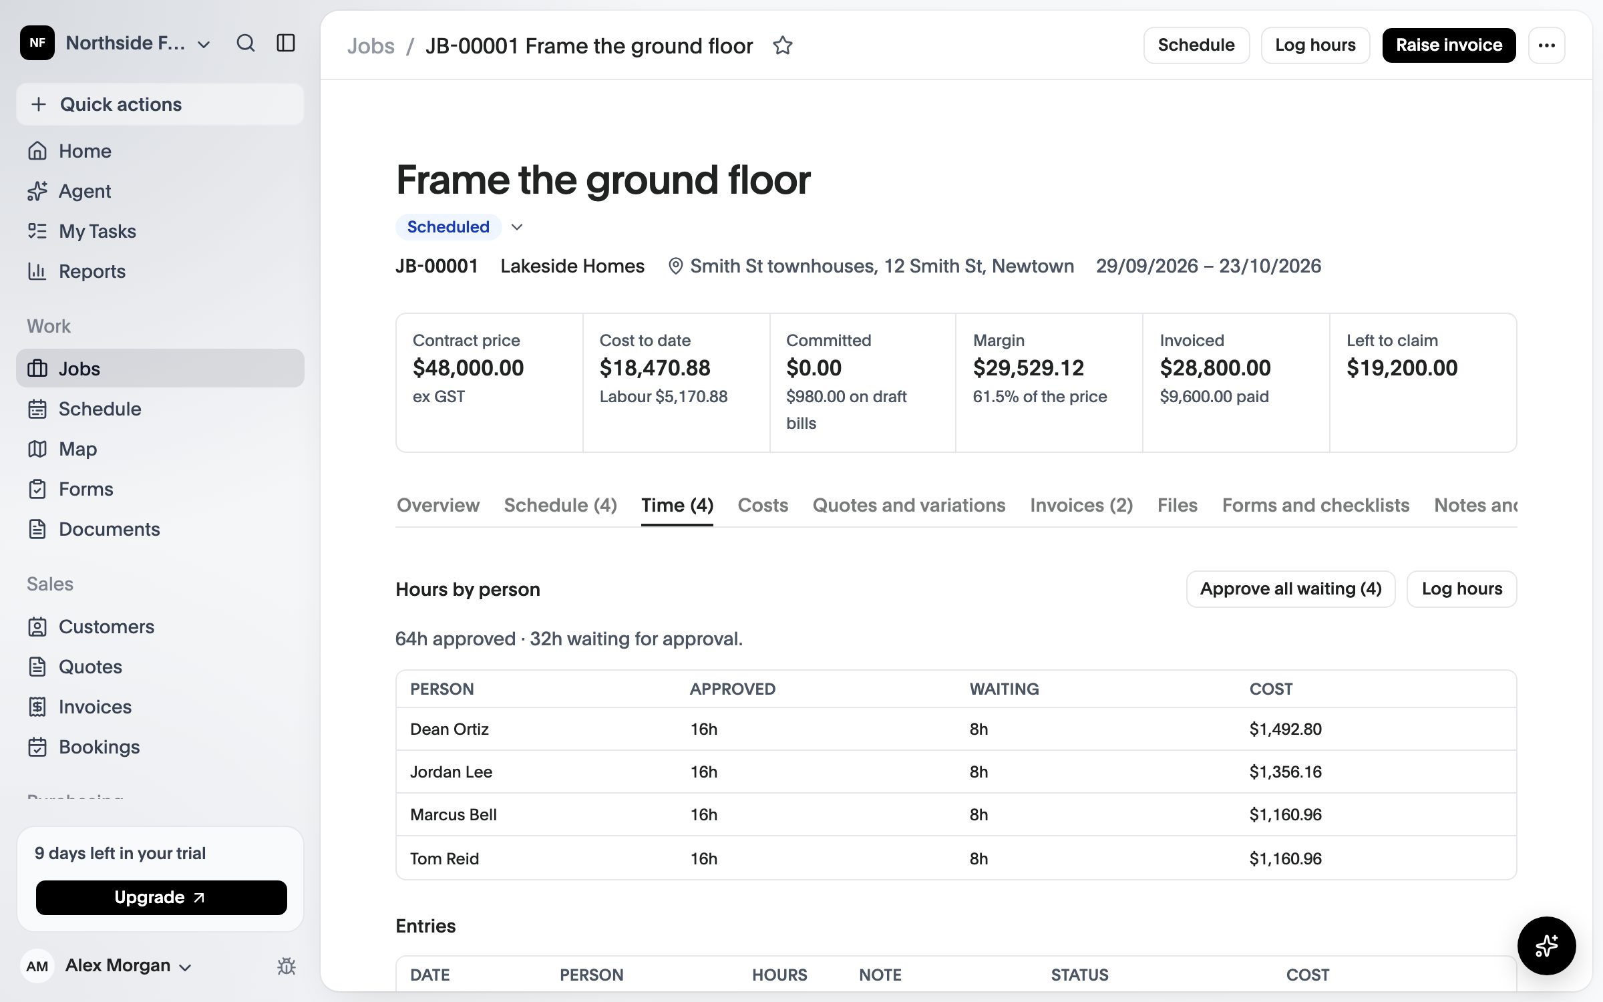
Task: Open the Files tab
Action: click(1178, 505)
